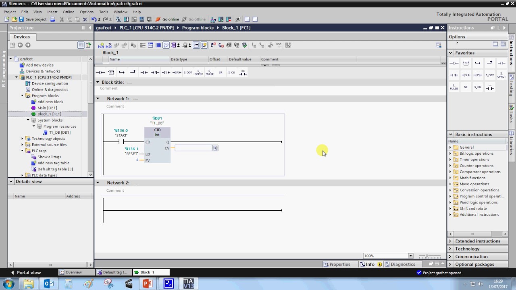The image size is (516, 290).
Task: Toggle network comments speech-bubble icon
Action: tap(166, 45)
